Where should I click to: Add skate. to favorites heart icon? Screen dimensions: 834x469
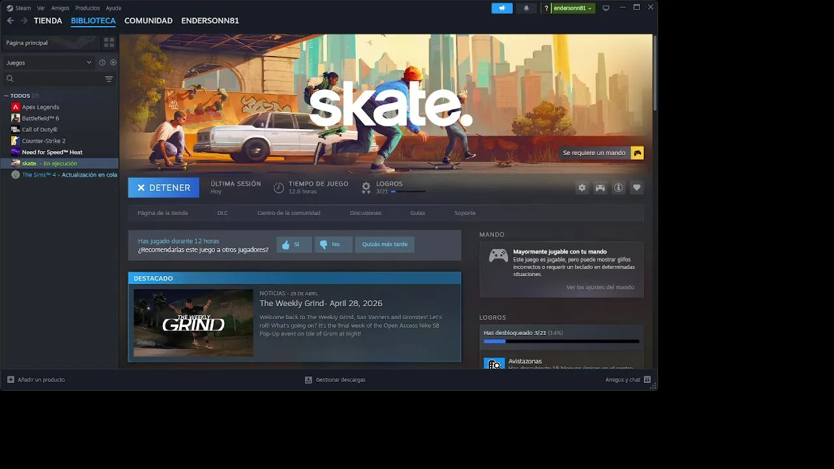[x=637, y=188]
